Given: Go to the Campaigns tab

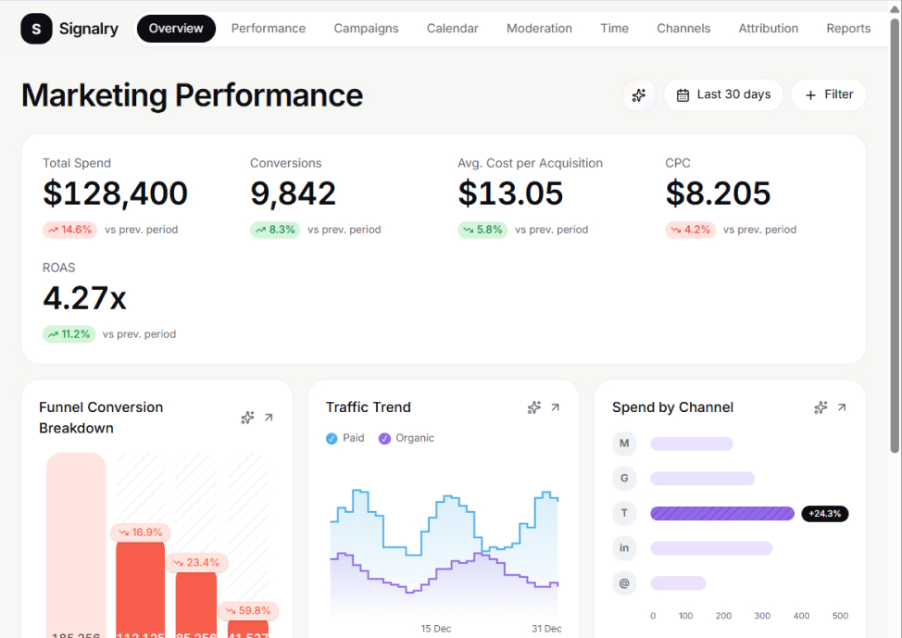Looking at the screenshot, I should [x=366, y=29].
